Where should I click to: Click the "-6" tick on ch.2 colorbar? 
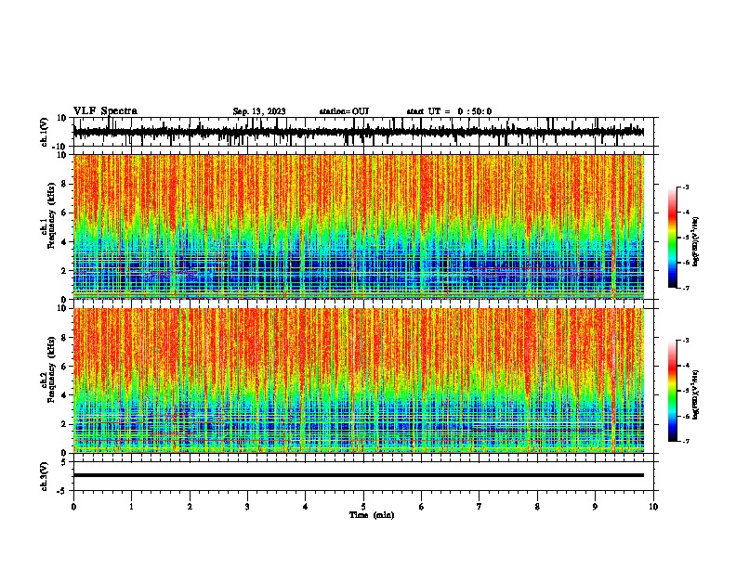pos(685,416)
